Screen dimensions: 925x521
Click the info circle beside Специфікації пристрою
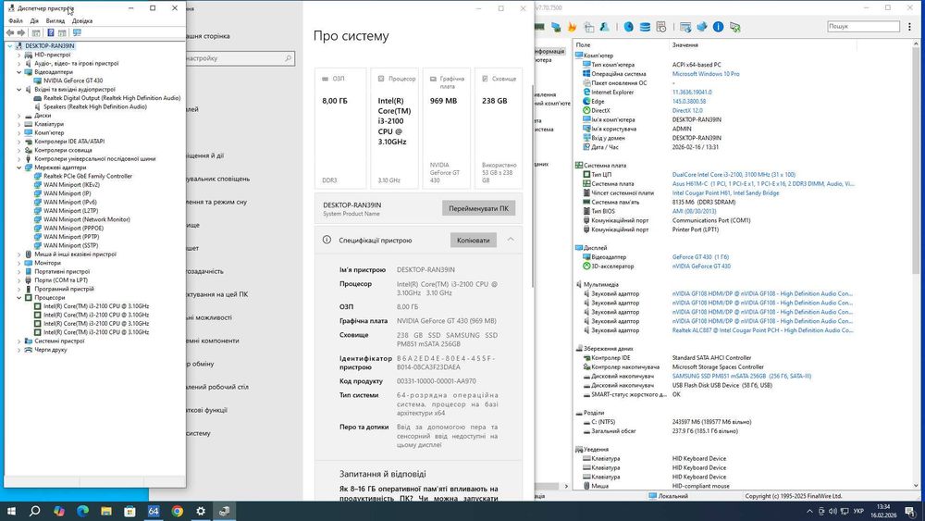pyautogui.click(x=327, y=241)
